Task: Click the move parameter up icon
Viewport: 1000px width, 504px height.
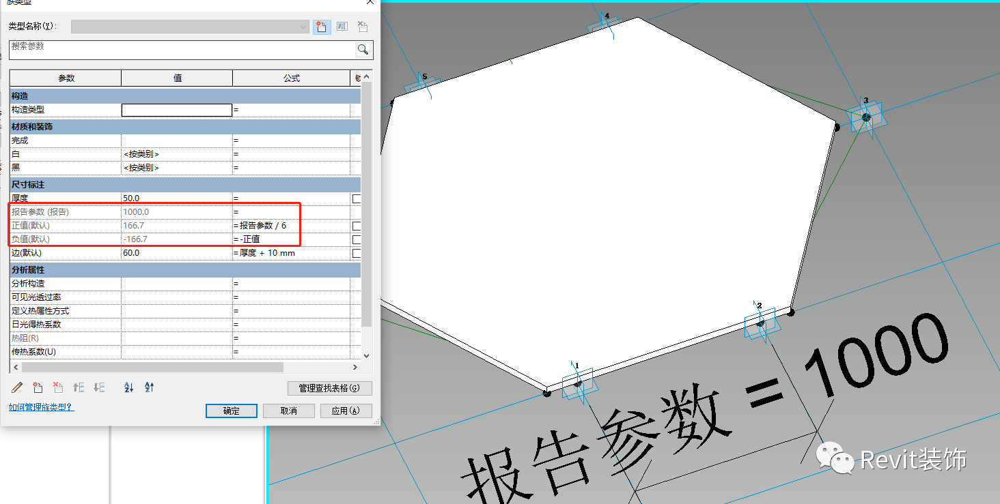Action: point(79,387)
